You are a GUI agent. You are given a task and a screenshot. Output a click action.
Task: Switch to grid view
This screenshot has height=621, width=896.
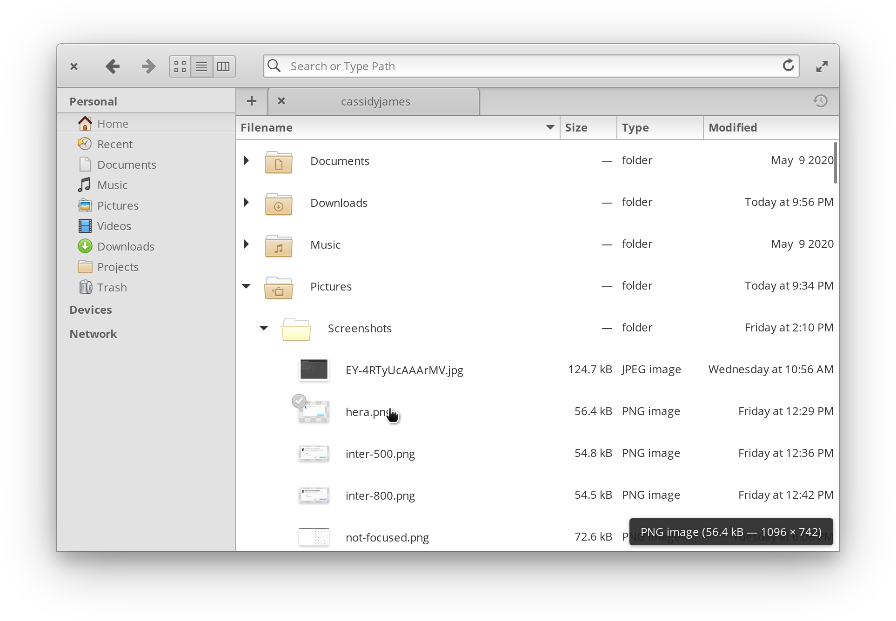pos(180,66)
